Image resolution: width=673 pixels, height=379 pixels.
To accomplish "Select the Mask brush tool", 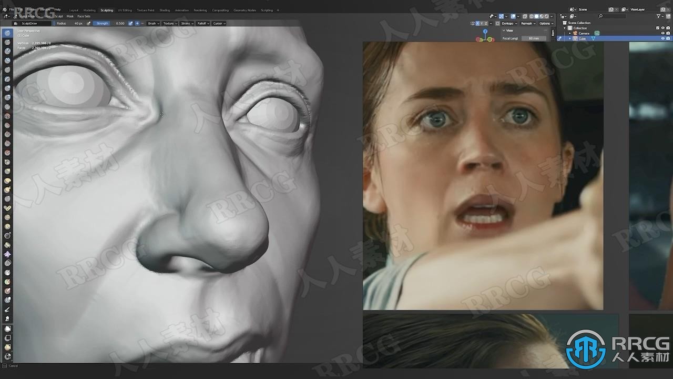I will pyautogui.click(x=8, y=272).
